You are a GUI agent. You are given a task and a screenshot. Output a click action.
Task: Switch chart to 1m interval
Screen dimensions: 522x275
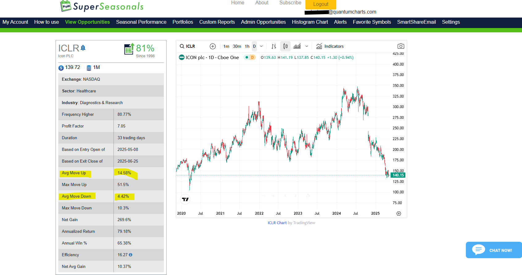click(x=226, y=46)
